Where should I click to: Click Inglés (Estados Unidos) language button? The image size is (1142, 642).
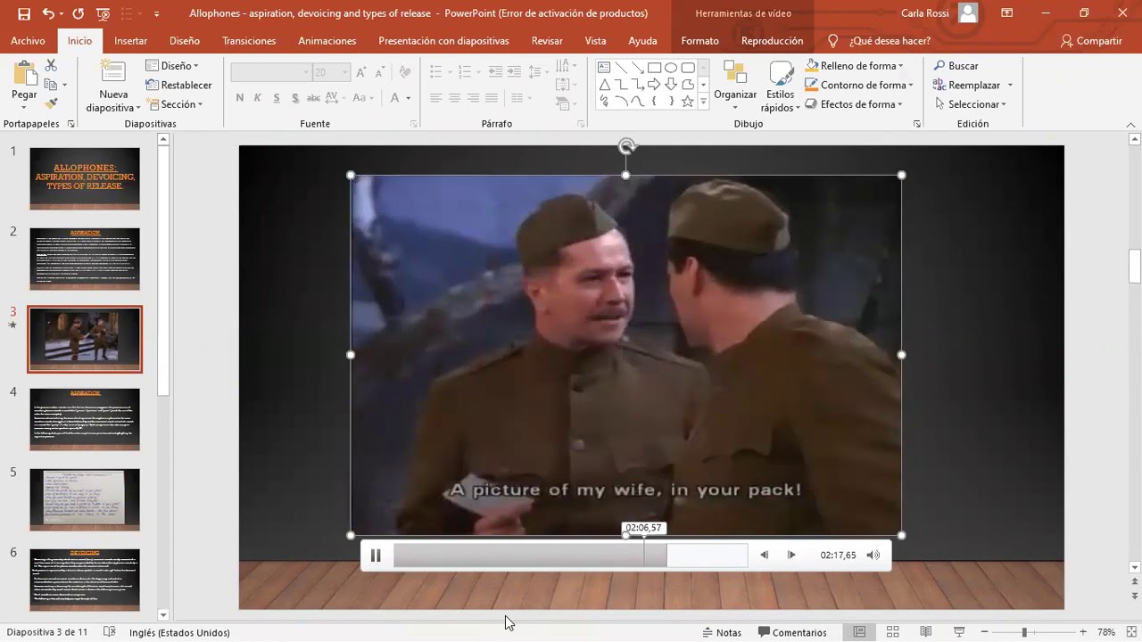179,632
